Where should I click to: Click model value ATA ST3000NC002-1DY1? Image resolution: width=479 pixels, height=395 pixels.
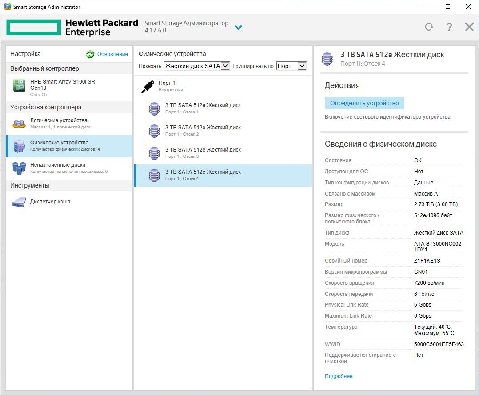(439, 247)
